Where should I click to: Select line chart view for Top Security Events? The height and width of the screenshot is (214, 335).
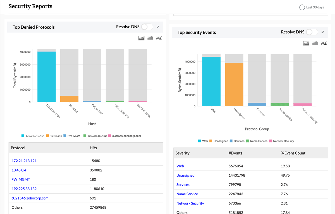[x=324, y=43]
